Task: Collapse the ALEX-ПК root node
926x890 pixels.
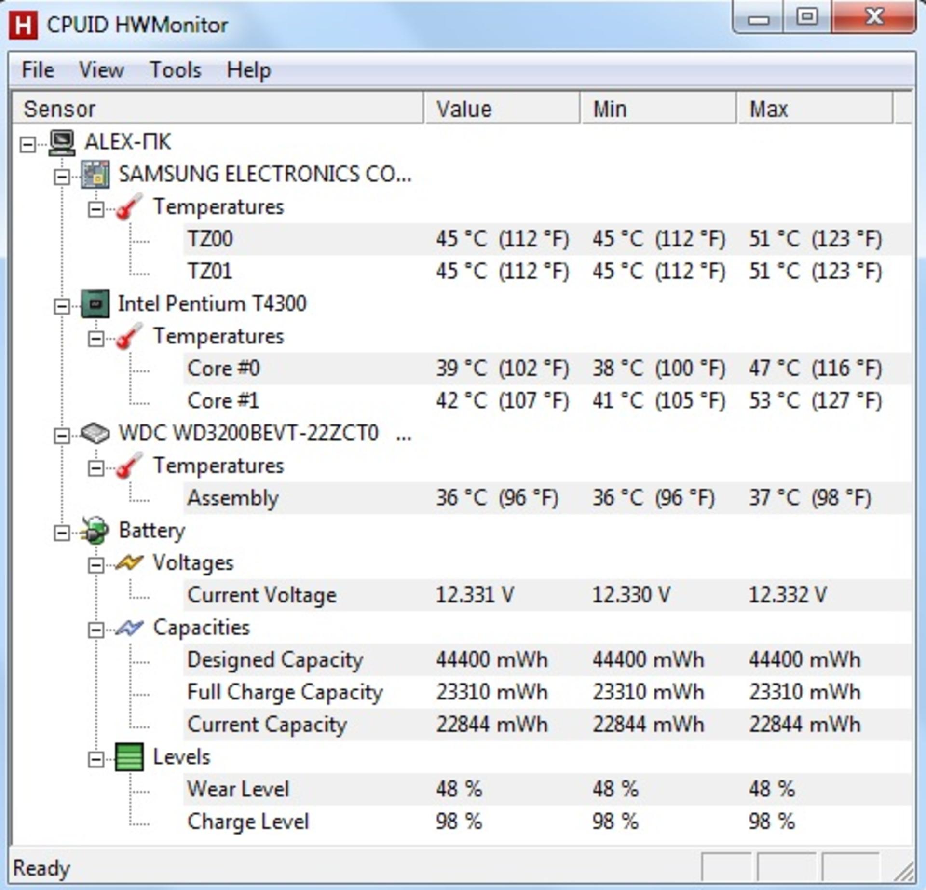Action: pyautogui.click(x=28, y=144)
